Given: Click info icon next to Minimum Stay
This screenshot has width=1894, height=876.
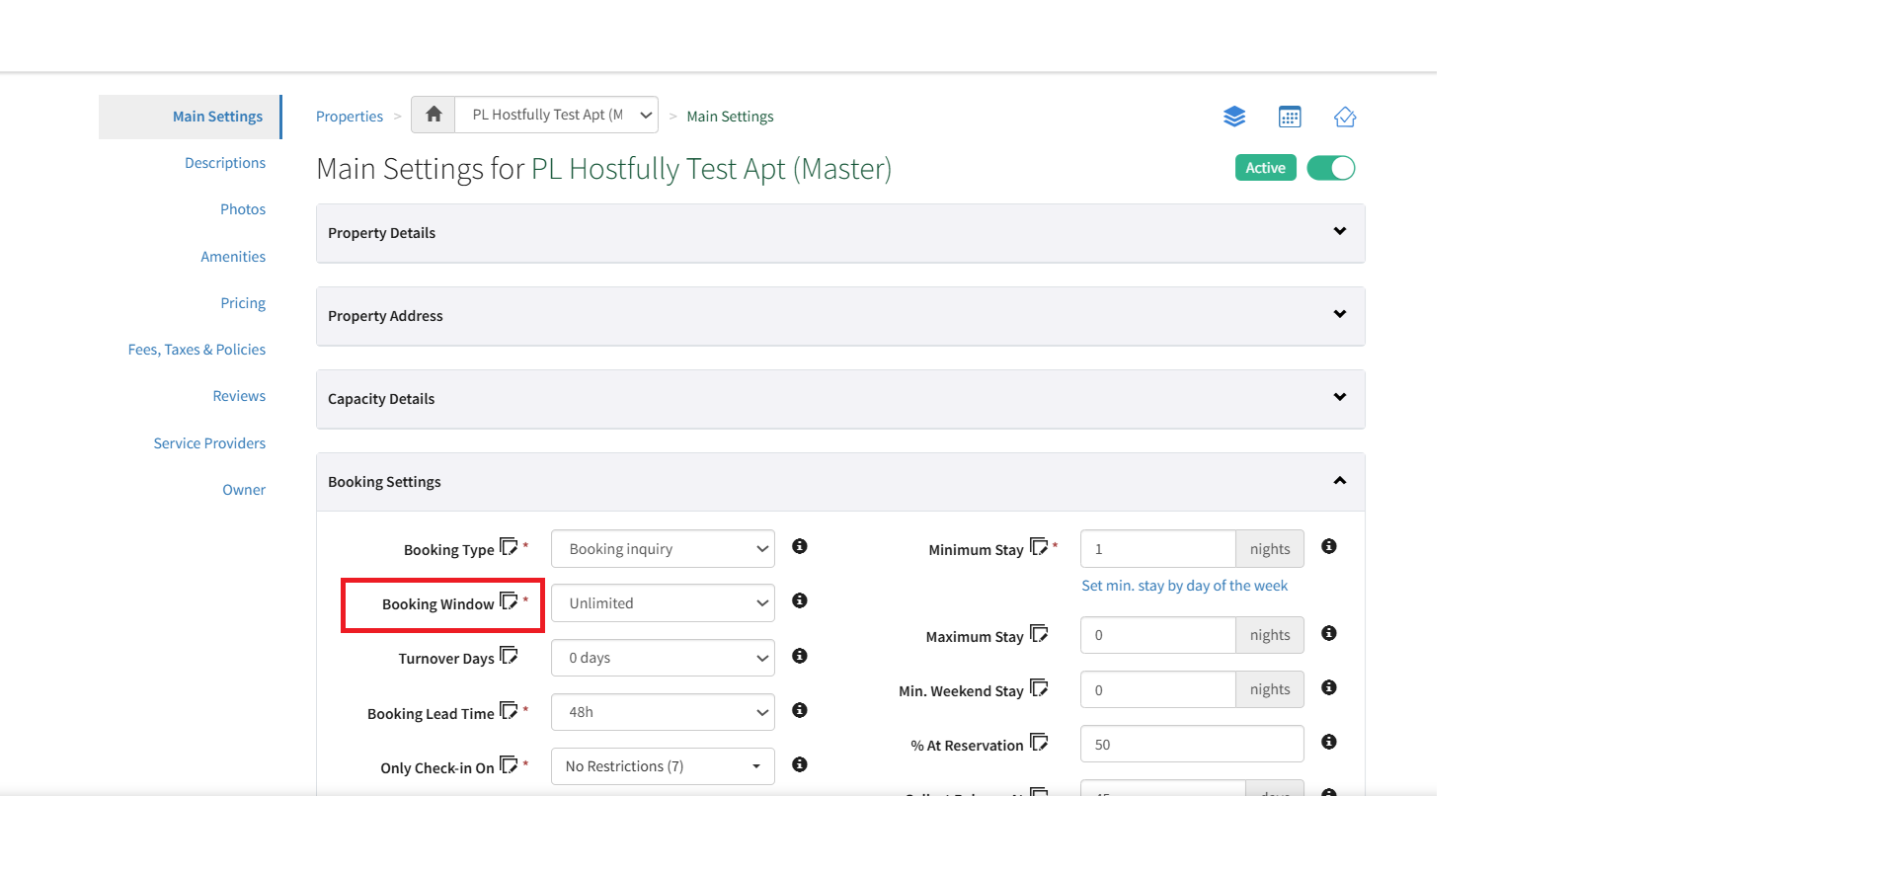Looking at the screenshot, I should (1329, 546).
